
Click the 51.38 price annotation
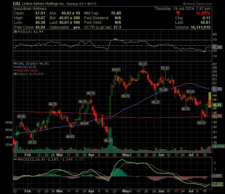click(163, 90)
